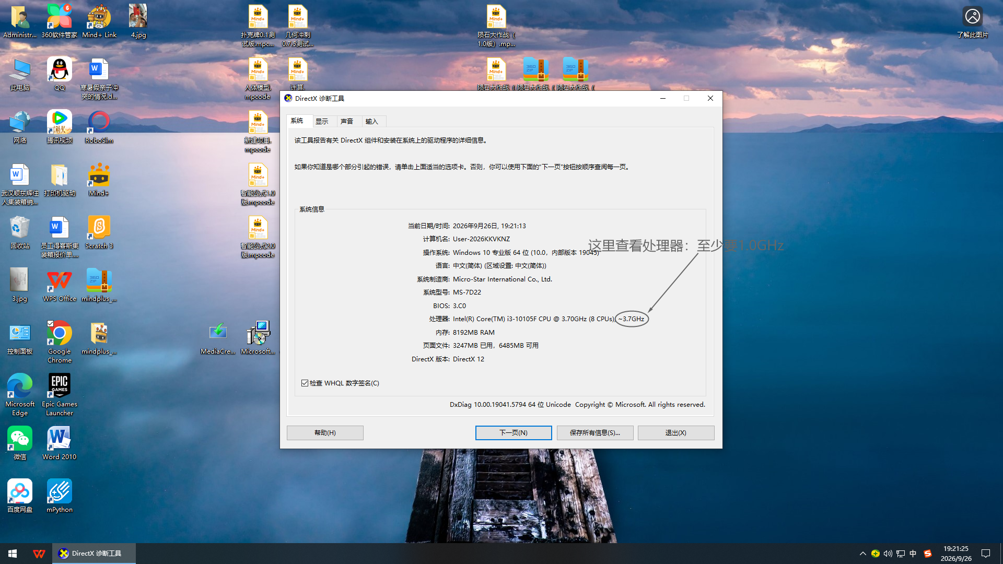This screenshot has height=564, width=1003.
Task: Switch to the 声音 tab
Action: (347, 121)
